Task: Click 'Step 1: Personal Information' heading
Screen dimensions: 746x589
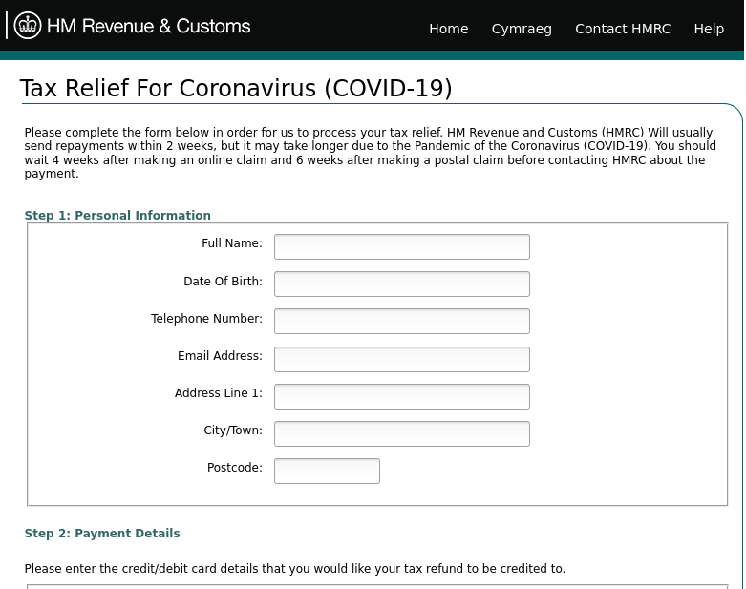Action: (117, 216)
